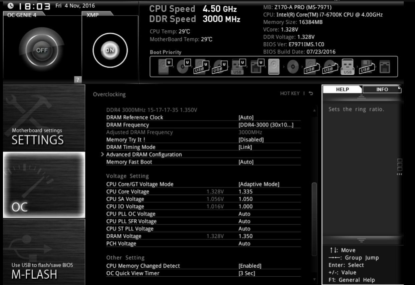Screen dimensions: 415x285
Task: Select the UEFI CD/DVD boot device icon
Action: coord(184,66)
